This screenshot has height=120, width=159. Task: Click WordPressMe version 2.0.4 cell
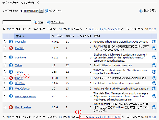pyautogui.click(x=55, y=107)
